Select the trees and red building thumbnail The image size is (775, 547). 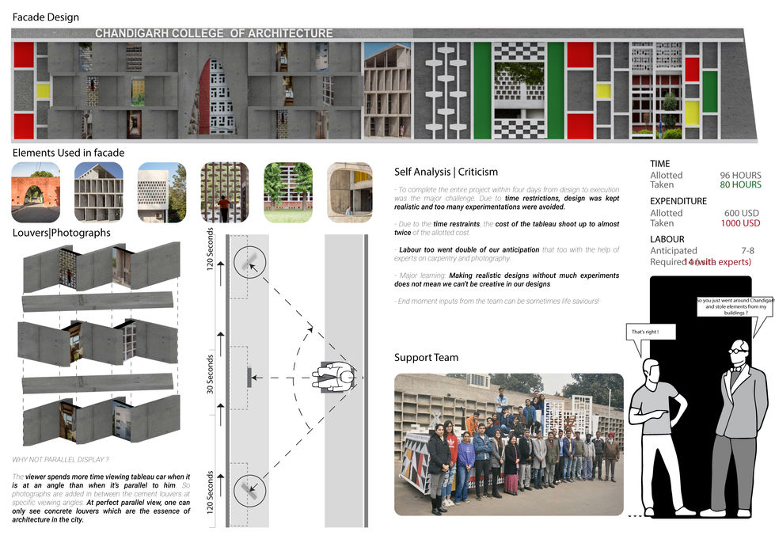click(x=288, y=192)
